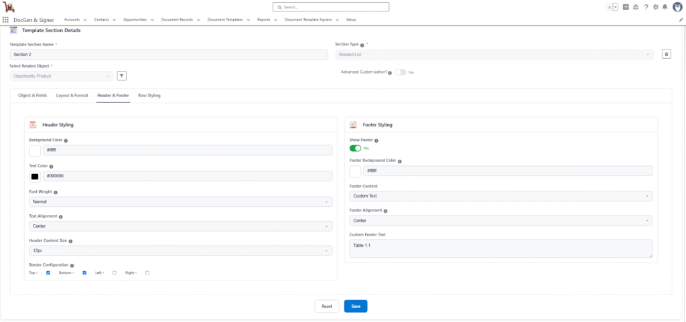Delete the section with the trash icon

coord(667,54)
